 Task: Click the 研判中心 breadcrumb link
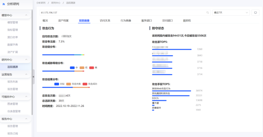coord(56,3)
